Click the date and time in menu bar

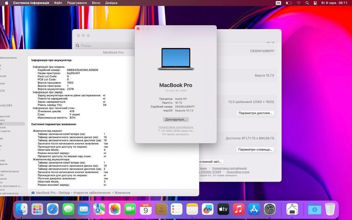pyautogui.click(x=334, y=3)
